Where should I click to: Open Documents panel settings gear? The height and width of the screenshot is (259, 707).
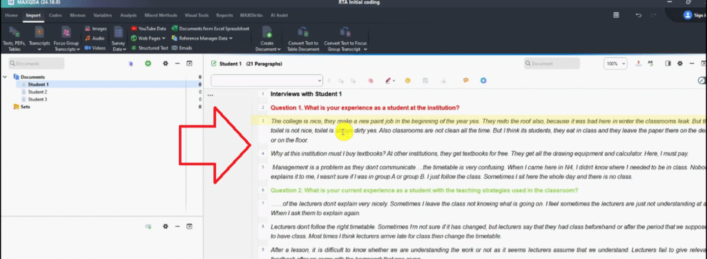point(166,64)
